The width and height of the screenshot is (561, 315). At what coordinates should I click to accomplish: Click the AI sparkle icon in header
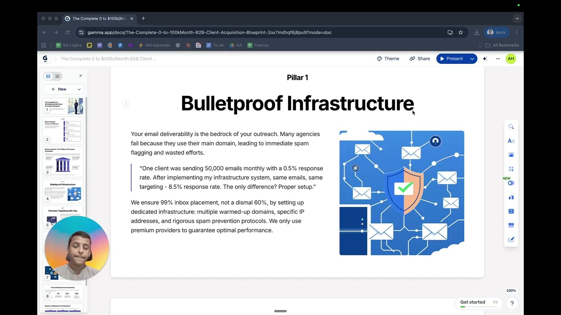(485, 59)
